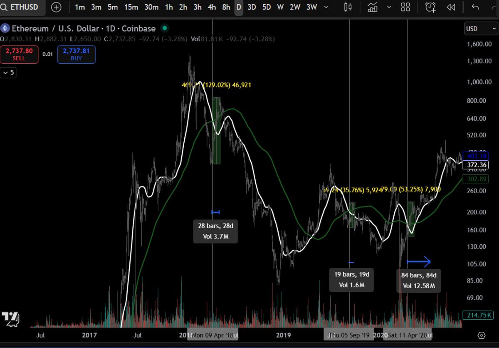
Task: Select the blue 84-bar date range arrow
Action: pyautogui.click(x=418, y=262)
